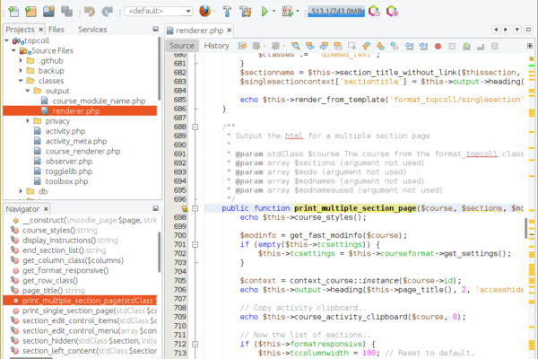Select togglelib.php file

point(69,171)
